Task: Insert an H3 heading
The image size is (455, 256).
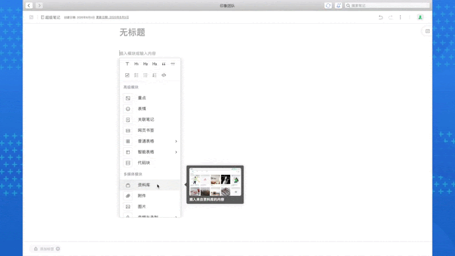Action: [x=154, y=63]
